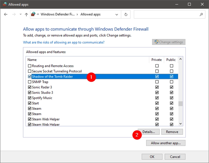Enable the SNMP Trap checkbox

[x=30, y=82]
